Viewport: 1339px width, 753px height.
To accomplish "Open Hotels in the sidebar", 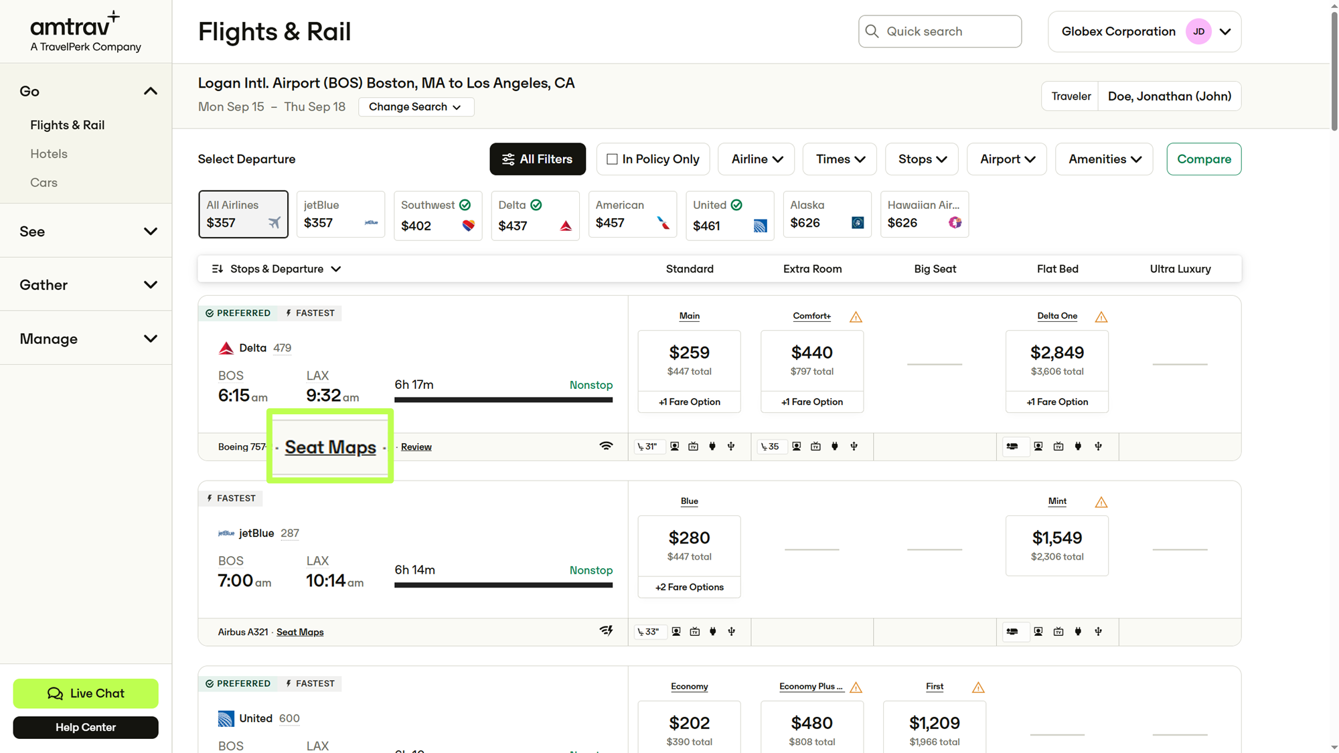I will click(49, 154).
